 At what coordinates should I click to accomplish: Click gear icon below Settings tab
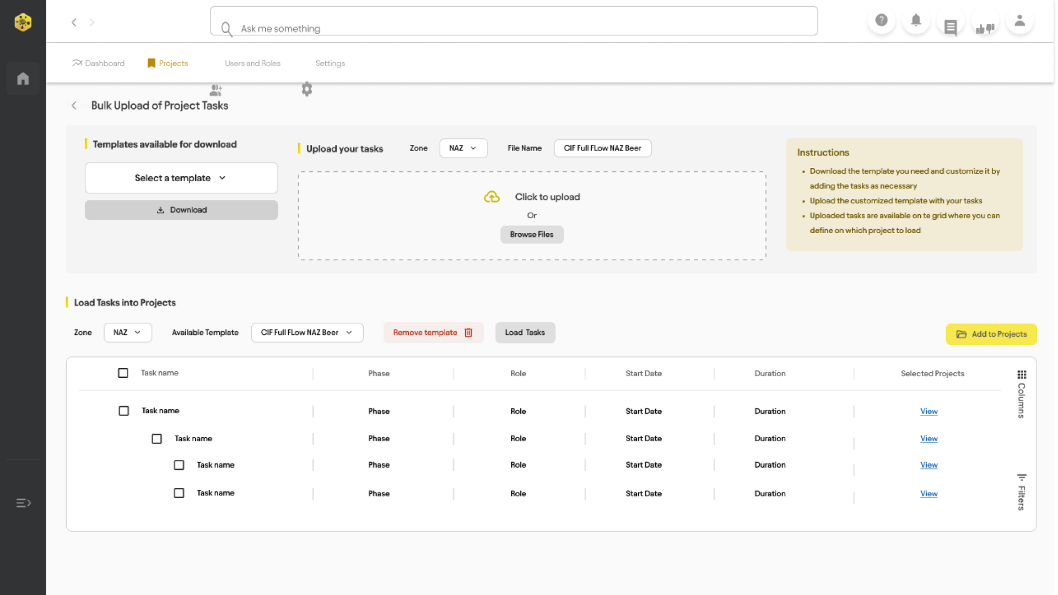[307, 89]
